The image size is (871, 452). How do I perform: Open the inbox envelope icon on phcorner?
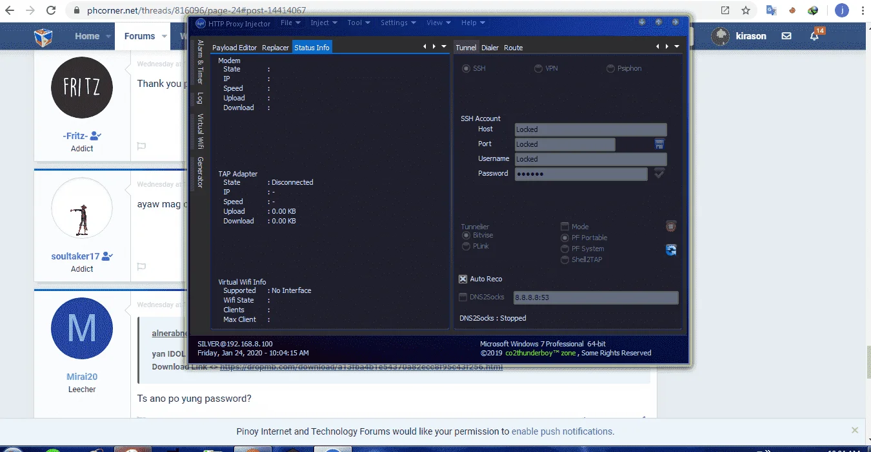click(786, 36)
